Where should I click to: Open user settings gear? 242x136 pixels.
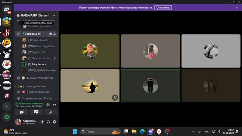pyautogui.click(x=54, y=122)
